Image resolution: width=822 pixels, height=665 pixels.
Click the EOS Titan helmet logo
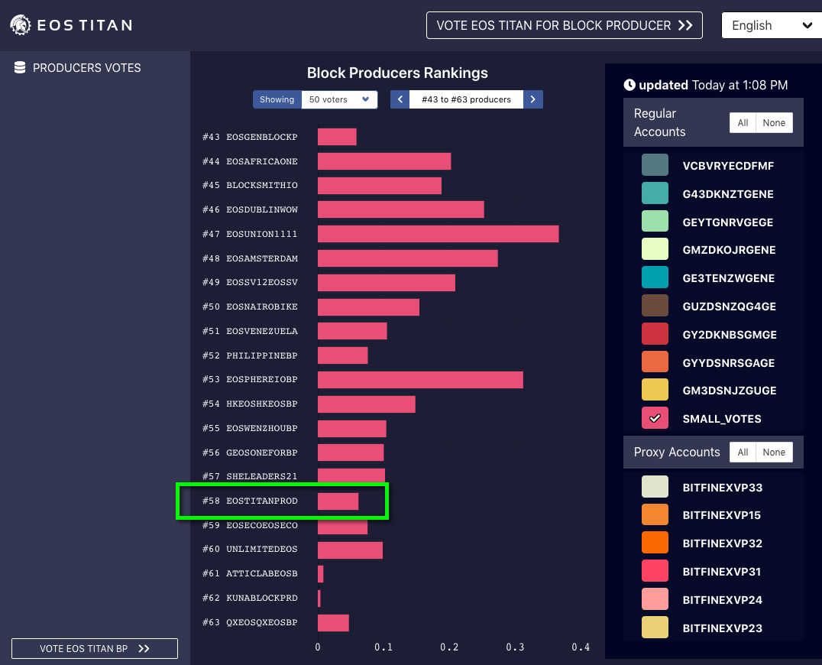click(x=21, y=24)
